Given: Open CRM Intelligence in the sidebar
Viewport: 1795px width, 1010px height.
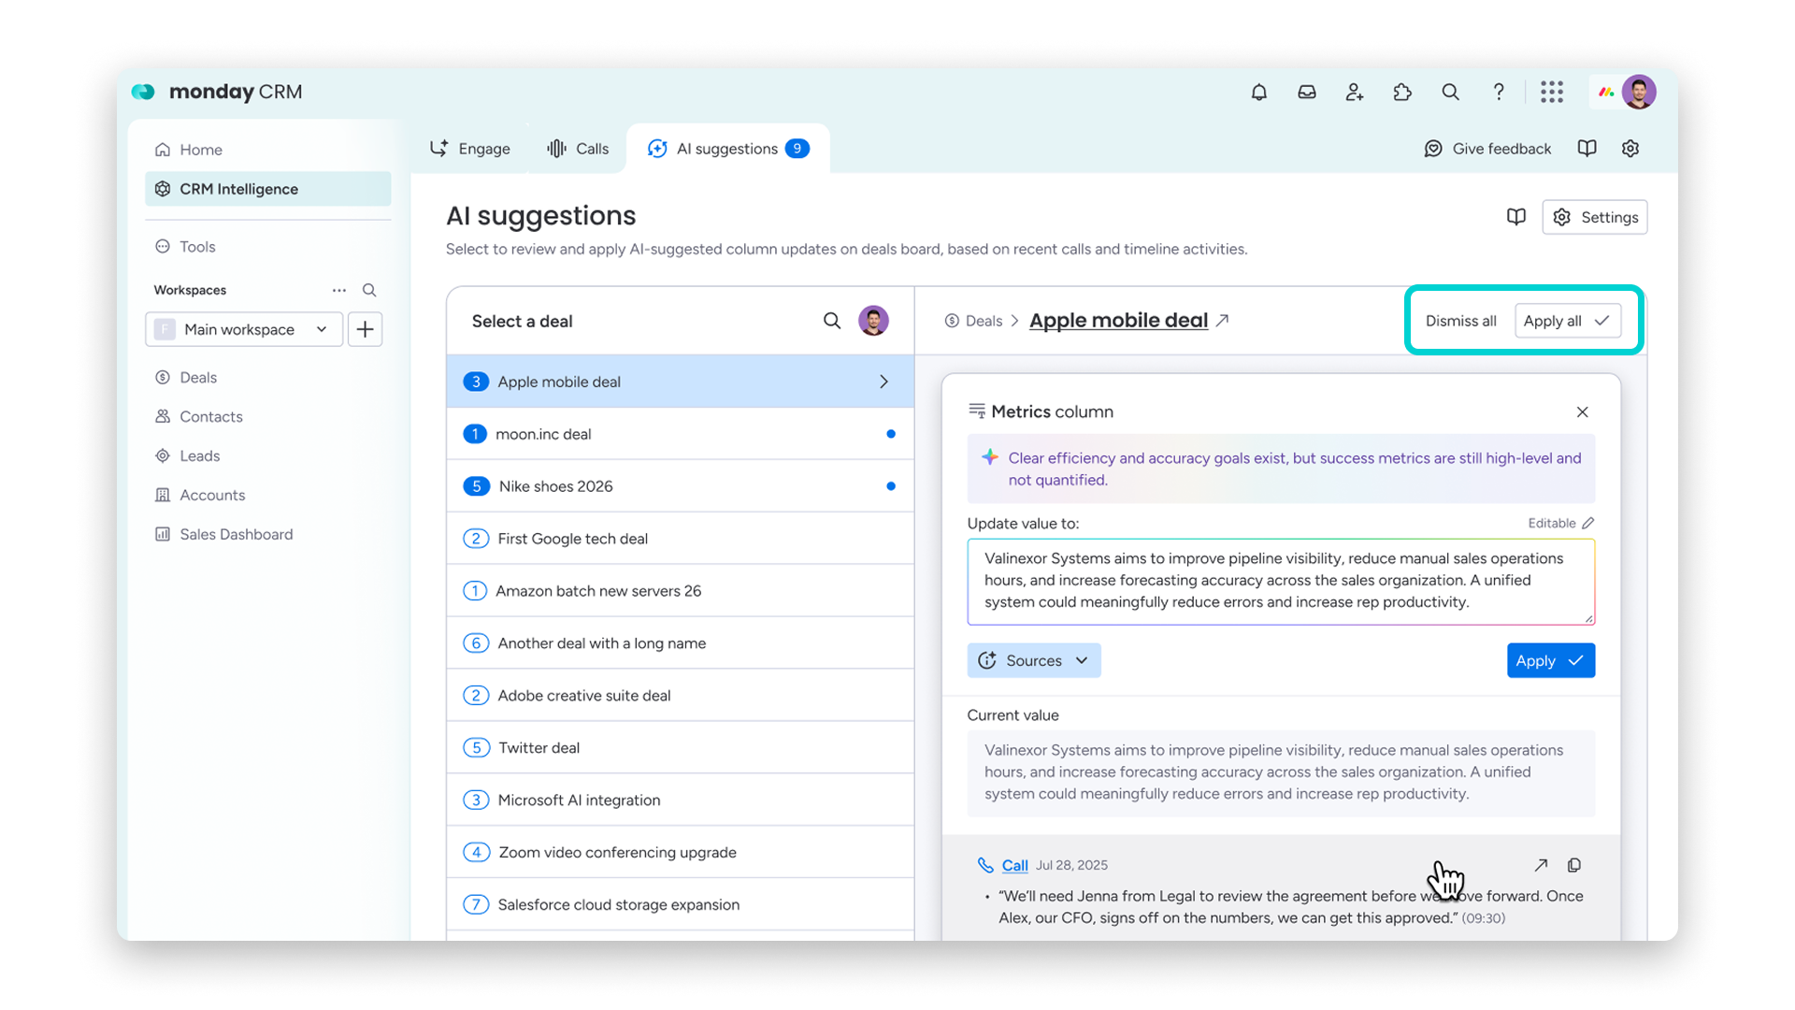Looking at the screenshot, I should pyautogui.click(x=267, y=189).
